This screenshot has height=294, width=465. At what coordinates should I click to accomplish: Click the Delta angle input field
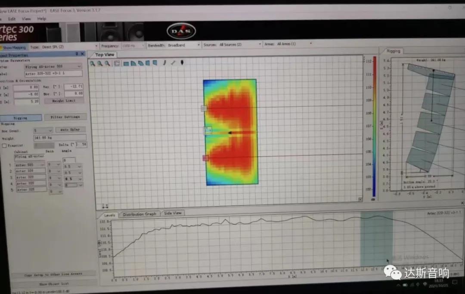pos(82,144)
